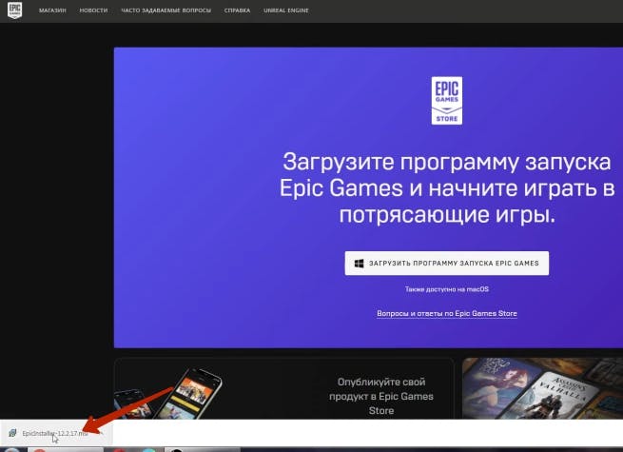Open the Новости menu item
This screenshot has width=623, height=452.
tap(93, 10)
